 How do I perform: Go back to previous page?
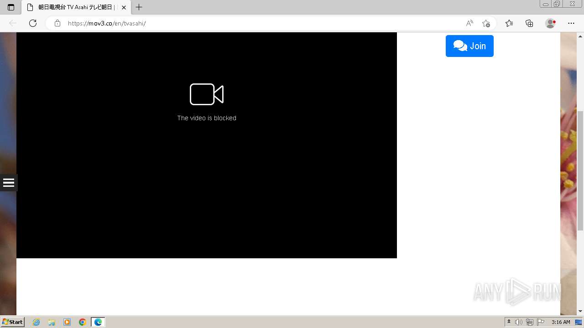[13, 23]
